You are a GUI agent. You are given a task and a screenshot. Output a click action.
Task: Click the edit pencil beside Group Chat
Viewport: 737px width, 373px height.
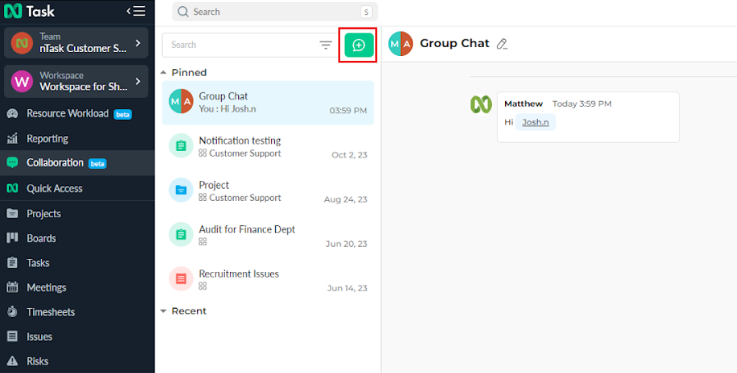[502, 44]
